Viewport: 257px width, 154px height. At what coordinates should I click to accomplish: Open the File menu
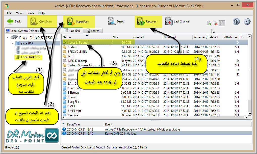pos(9,13)
